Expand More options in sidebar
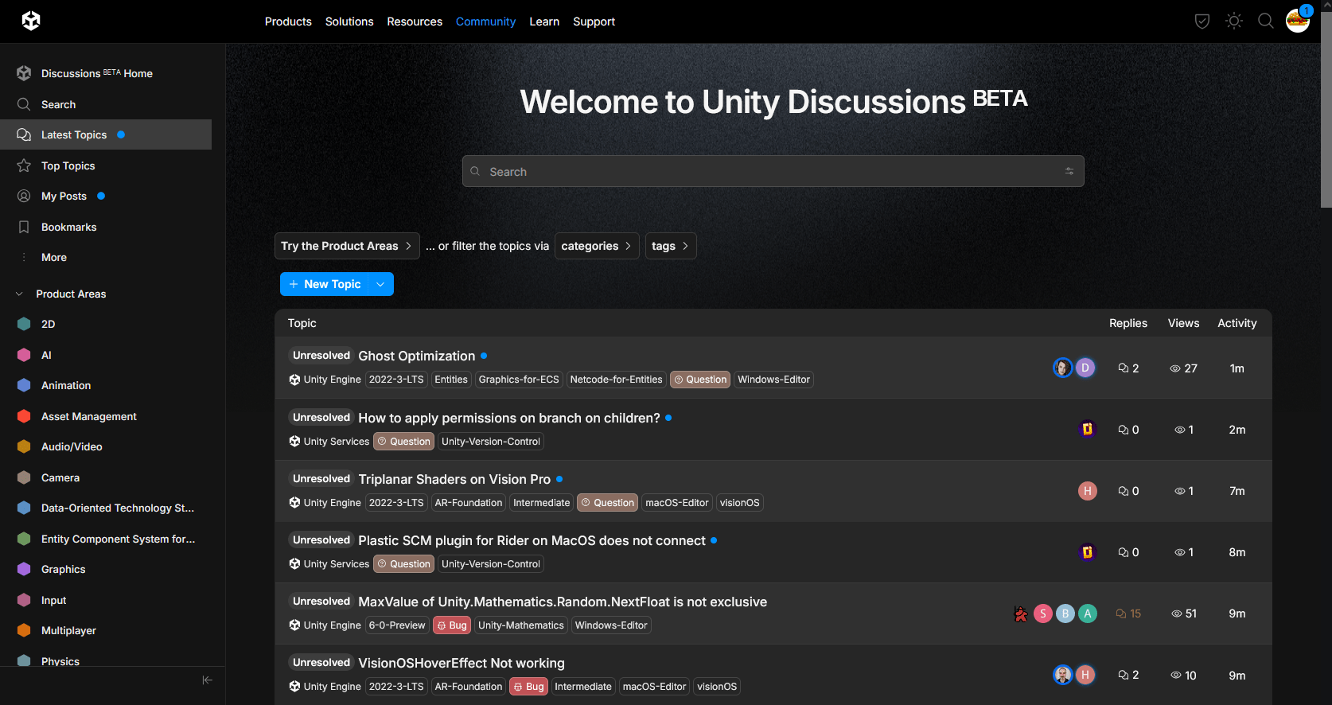The width and height of the screenshot is (1332, 705). point(106,257)
